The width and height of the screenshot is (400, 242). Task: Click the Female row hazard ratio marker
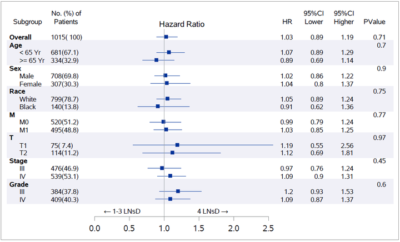tap(167, 83)
